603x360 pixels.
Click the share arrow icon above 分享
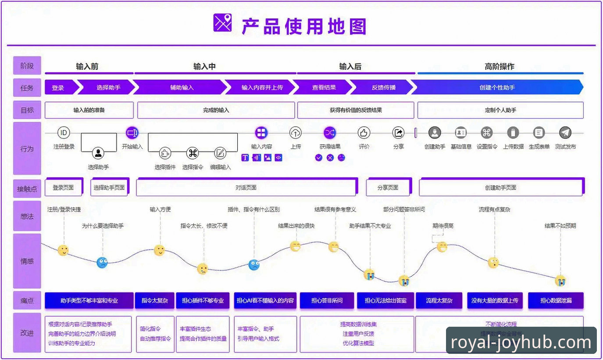398,133
